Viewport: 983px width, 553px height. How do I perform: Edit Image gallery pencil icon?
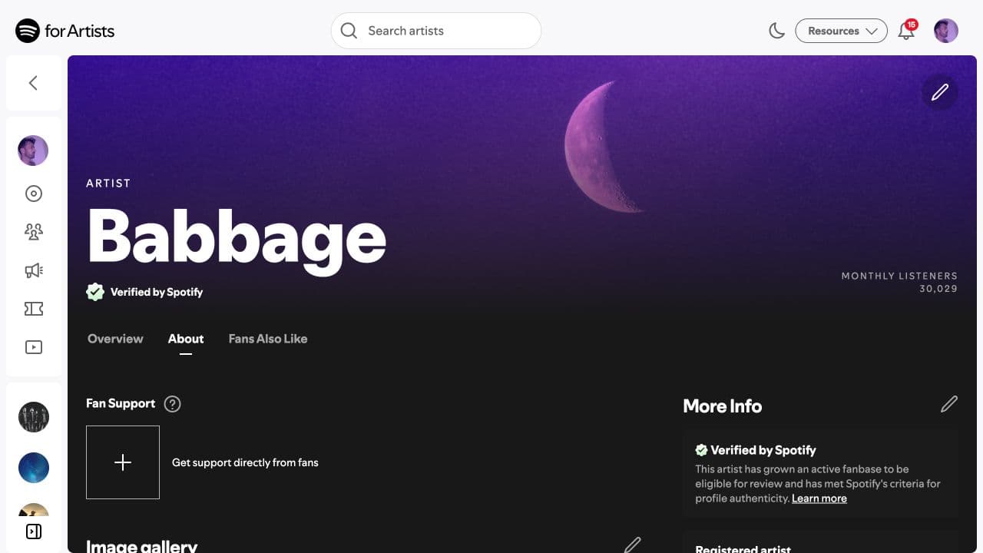633,545
